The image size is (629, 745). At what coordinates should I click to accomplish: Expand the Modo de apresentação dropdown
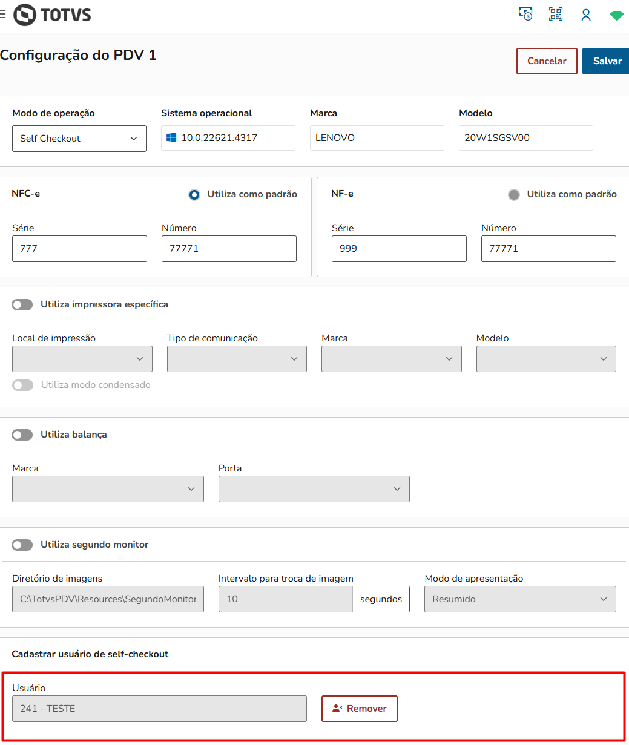tap(520, 599)
